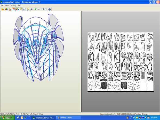Viewport: 160px width, 120px height.
Task: Open the View menu
Action: [x=7, y=5]
